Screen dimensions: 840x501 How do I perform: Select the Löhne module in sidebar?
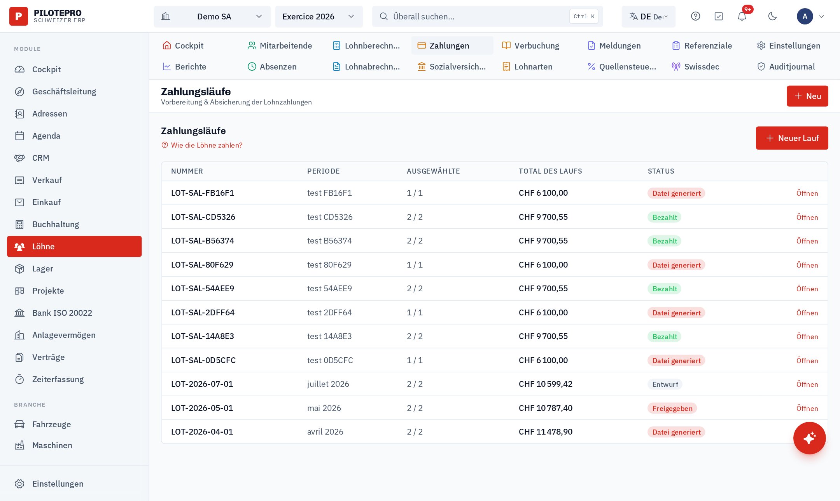coord(74,246)
